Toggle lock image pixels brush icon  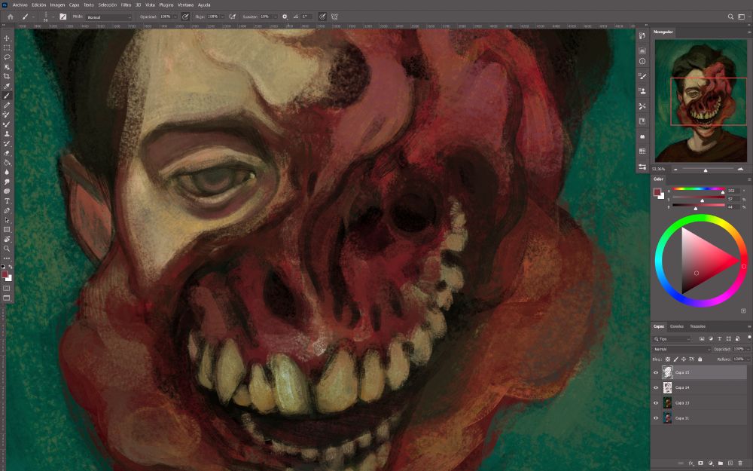coord(675,359)
